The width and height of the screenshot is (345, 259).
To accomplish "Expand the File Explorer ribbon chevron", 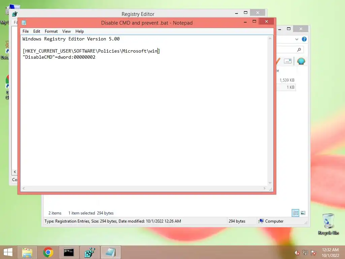I will (x=296, y=39).
